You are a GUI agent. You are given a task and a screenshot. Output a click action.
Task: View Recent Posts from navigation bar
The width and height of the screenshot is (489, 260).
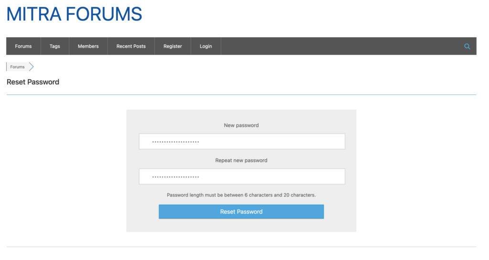pyautogui.click(x=131, y=46)
